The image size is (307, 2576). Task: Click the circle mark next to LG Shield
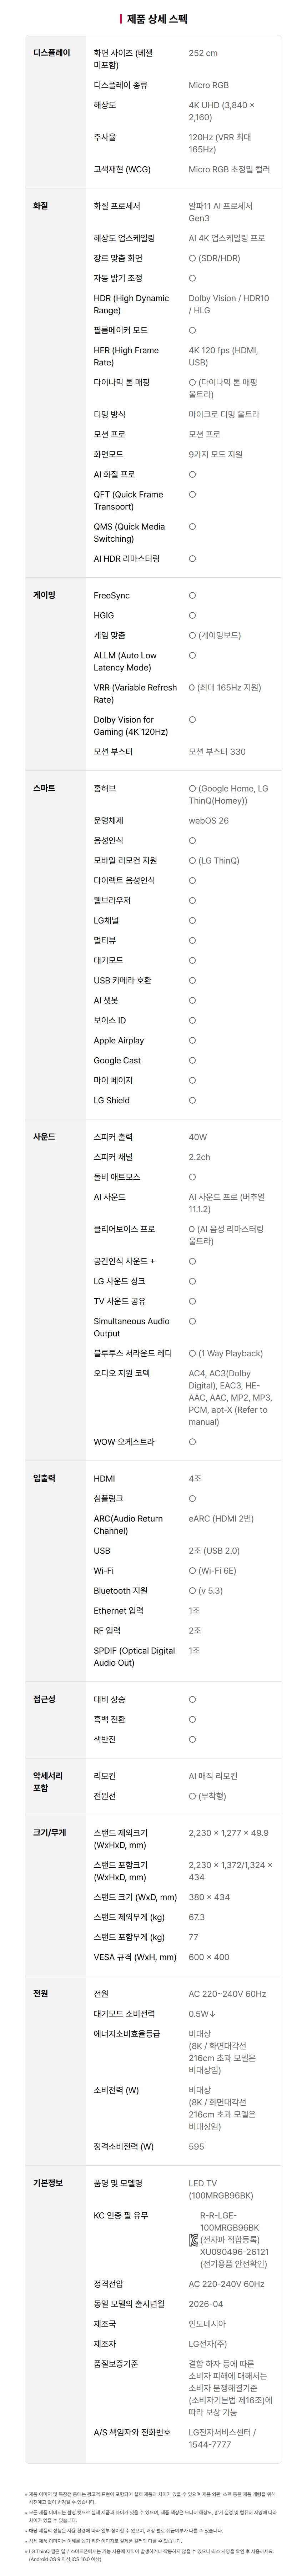192,1100
